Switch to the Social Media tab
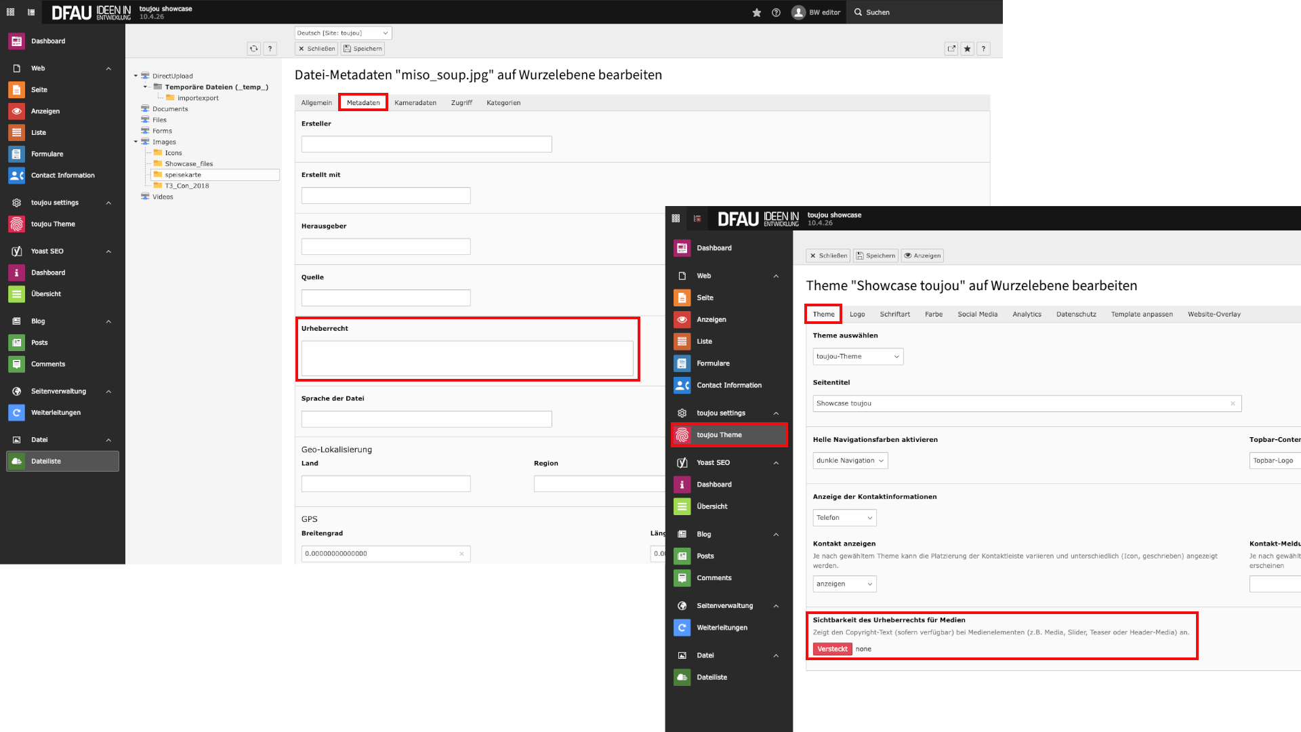Viewport: 1301px width, 732px height. point(977,314)
